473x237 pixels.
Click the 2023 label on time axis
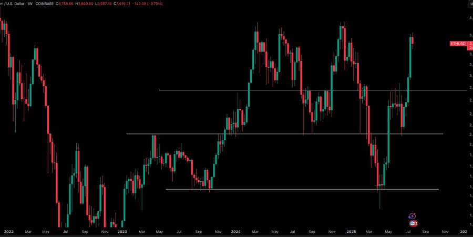point(122,232)
